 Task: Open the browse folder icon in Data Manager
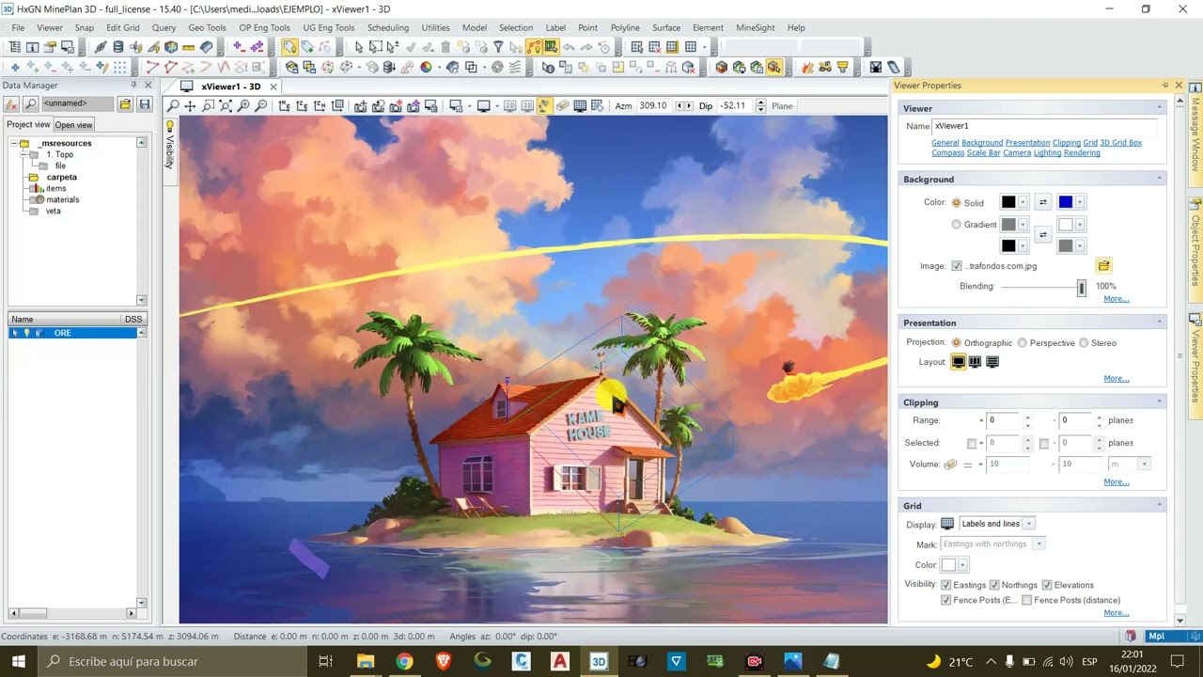click(124, 103)
